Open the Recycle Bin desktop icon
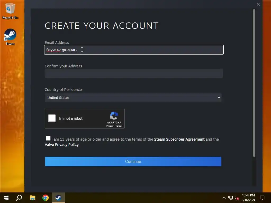This screenshot has width=271, height=203. (10, 11)
